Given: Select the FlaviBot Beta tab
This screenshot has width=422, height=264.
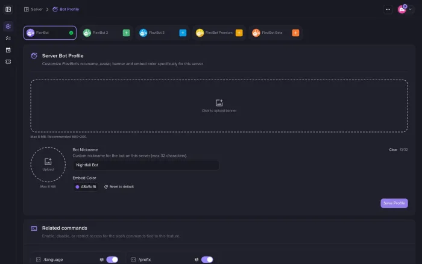Looking at the screenshot, I should [x=276, y=33].
